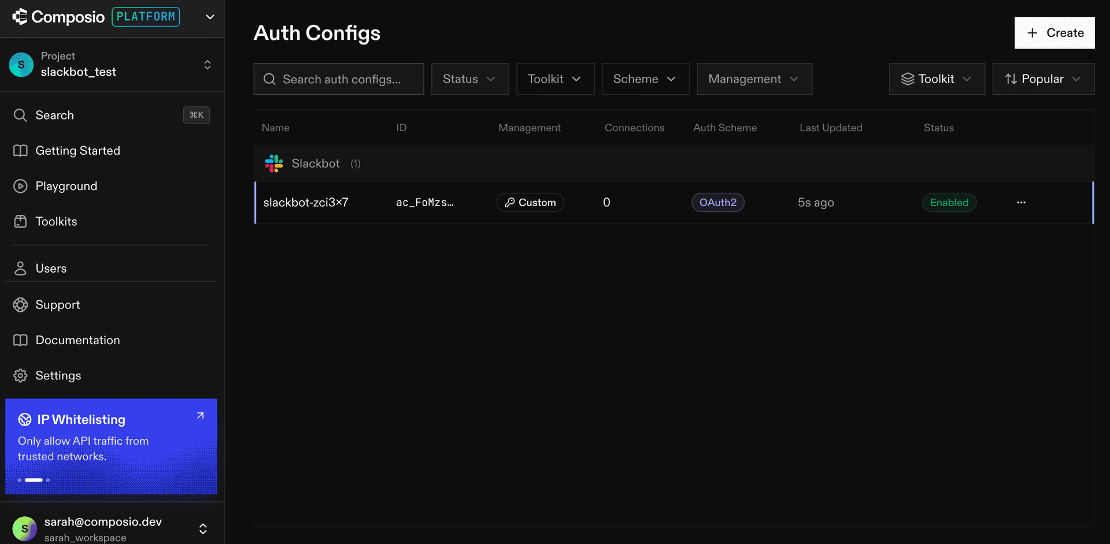
Task: Open the Scheme filter dropdown
Action: tap(645, 79)
